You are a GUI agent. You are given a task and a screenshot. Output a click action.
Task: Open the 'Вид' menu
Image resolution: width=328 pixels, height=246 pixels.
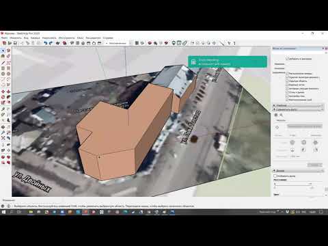[x=26, y=38]
